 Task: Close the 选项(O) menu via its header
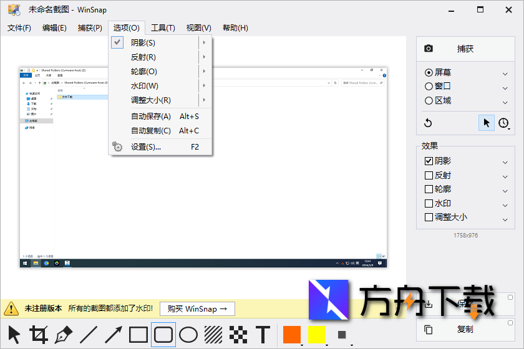(126, 27)
